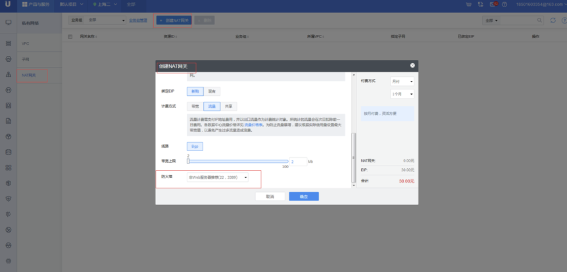This screenshot has width=567, height=272.
Task: Open the 1个月 duration dropdown
Action: 402,94
